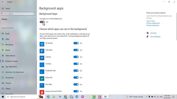This screenshot has width=177, height=99.
Task: Click the magnifier icon in Find a setting box
Action: click(33, 14)
